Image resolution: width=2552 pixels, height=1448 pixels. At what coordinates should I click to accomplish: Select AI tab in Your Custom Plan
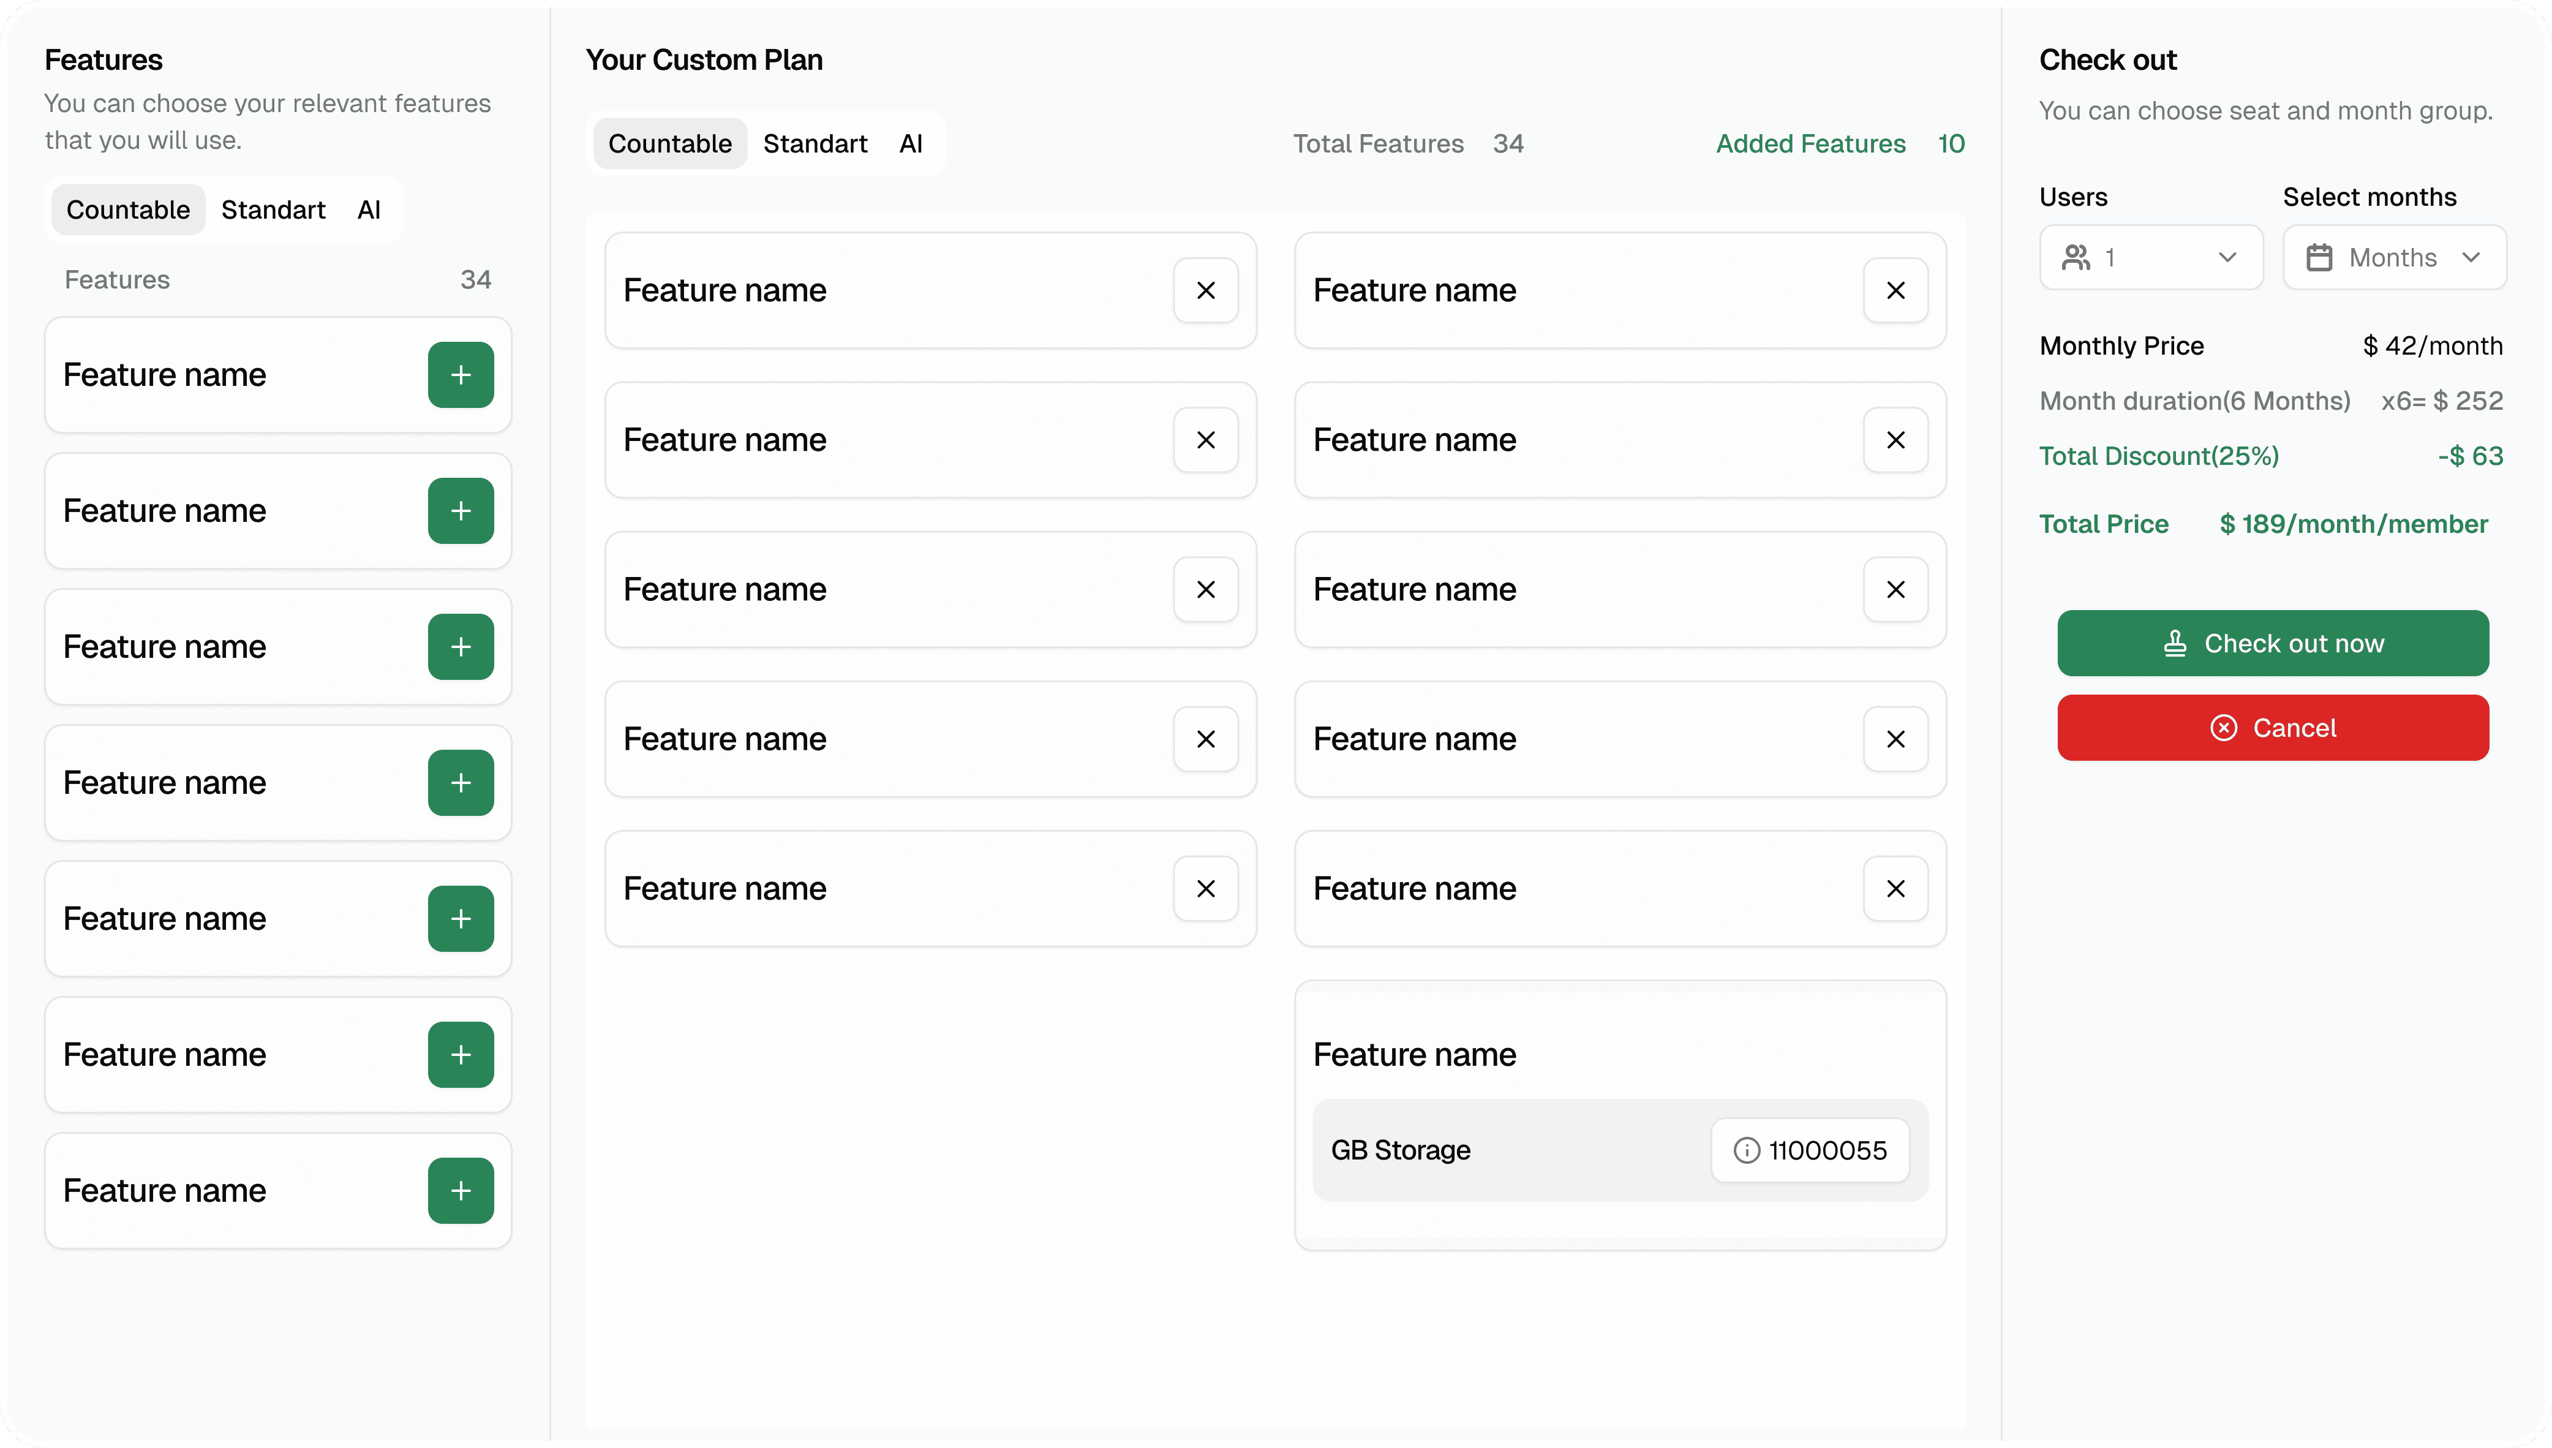tap(911, 143)
